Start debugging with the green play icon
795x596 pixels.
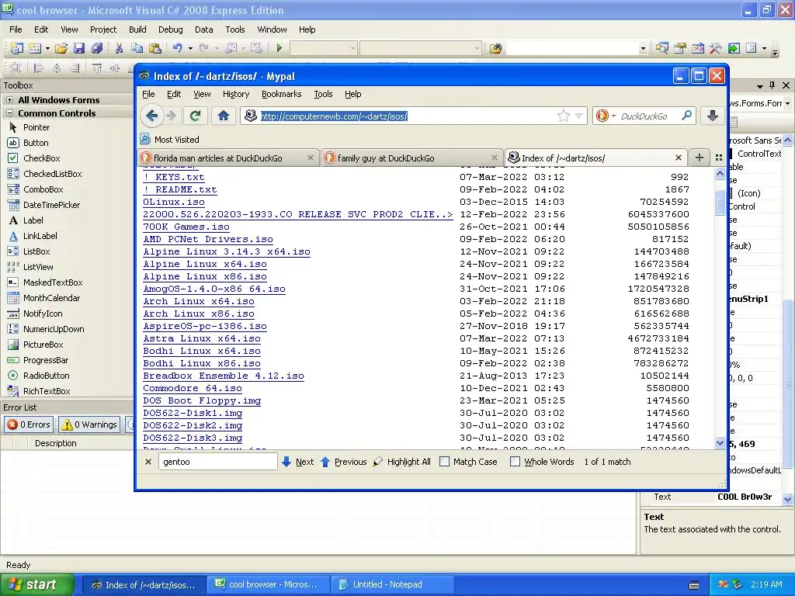pyautogui.click(x=279, y=48)
